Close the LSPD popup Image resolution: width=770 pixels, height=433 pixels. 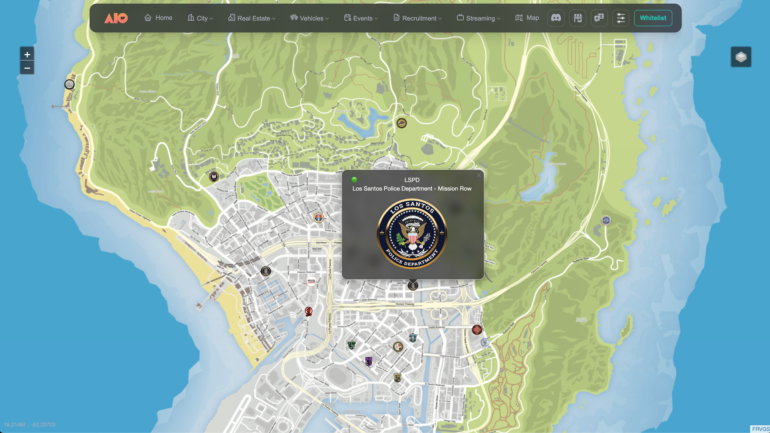click(478, 175)
